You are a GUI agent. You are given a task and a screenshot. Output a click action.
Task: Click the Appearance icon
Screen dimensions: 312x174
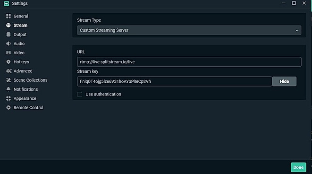pos(8,98)
